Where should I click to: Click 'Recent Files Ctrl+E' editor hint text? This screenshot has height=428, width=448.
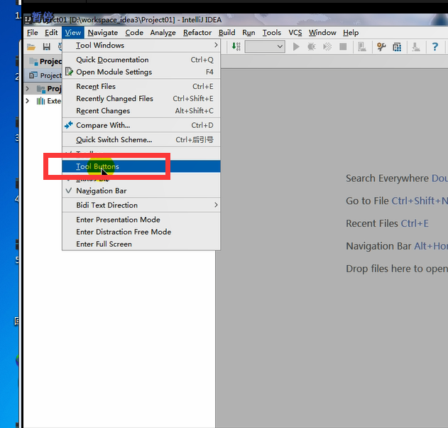click(x=387, y=223)
